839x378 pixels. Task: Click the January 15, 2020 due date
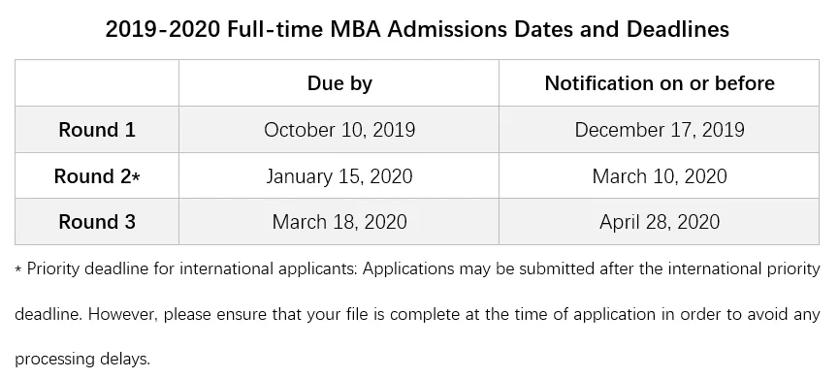coord(339,175)
